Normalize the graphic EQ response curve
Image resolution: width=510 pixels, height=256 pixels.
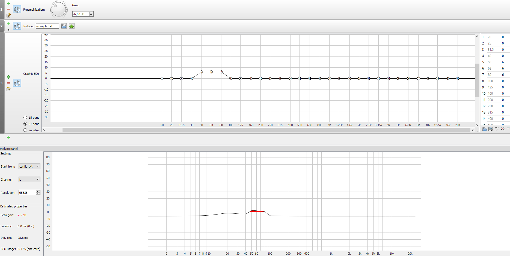coord(503,129)
